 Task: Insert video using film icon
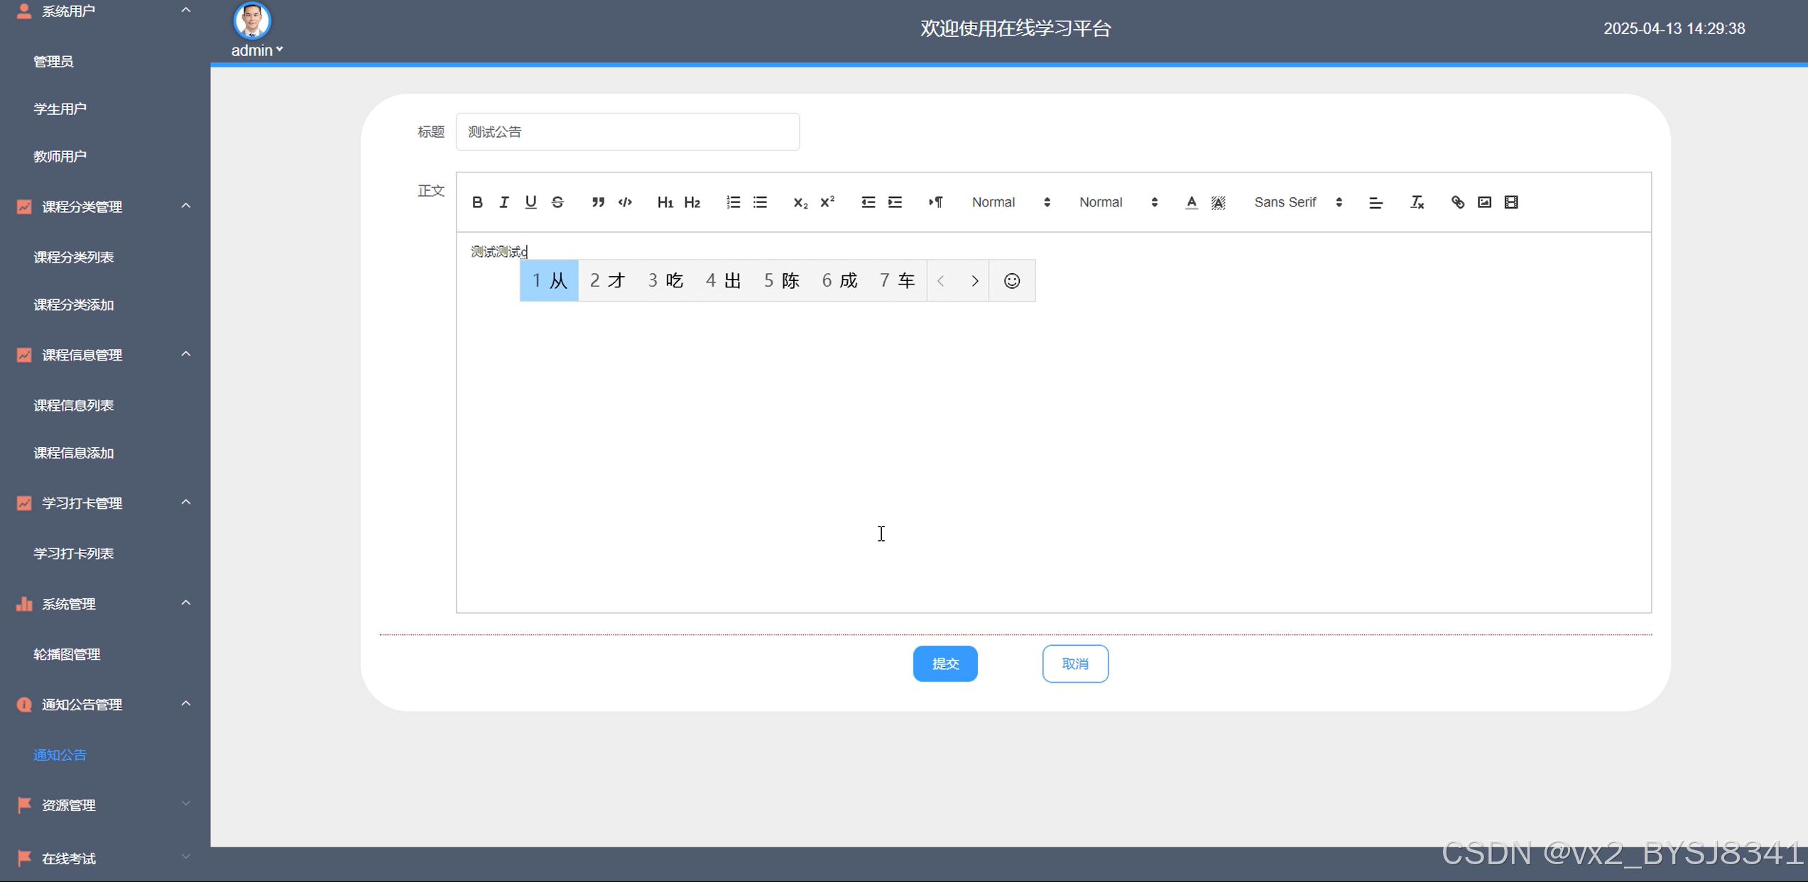tap(1511, 202)
